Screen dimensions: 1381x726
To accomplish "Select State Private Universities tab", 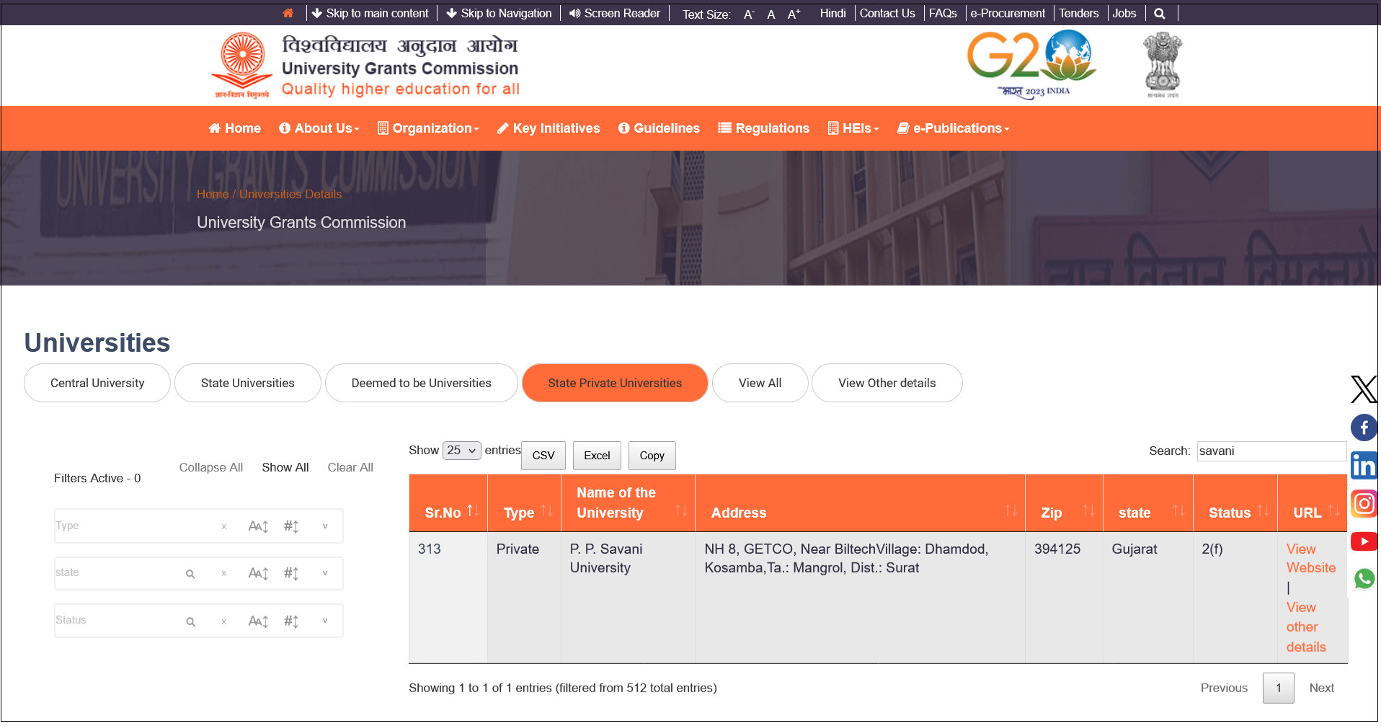I will tap(615, 383).
